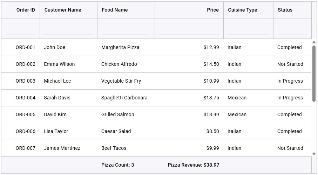Select the ORD-001 order cell
Image resolution: width=318 pixels, height=175 pixels.
[25, 47]
